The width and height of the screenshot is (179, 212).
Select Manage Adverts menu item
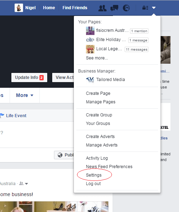point(102,145)
